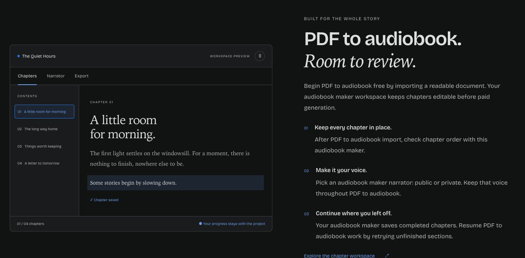Click paragraph Begin PDF to audiobook free
This screenshot has width=525, height=258.
pos(402,97)
